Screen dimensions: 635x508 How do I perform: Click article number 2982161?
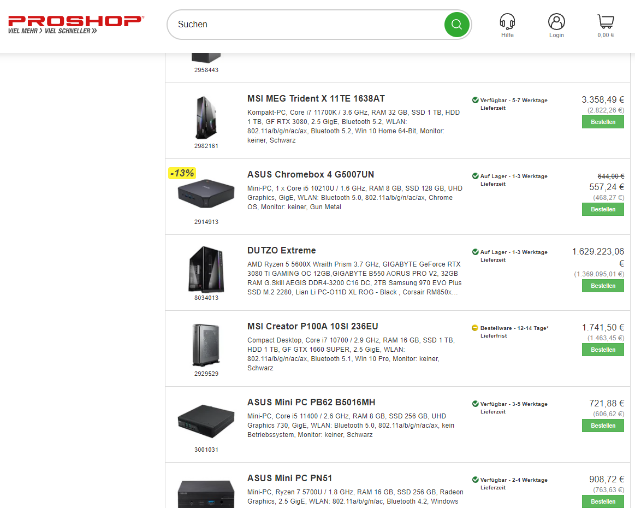(206, 146)
